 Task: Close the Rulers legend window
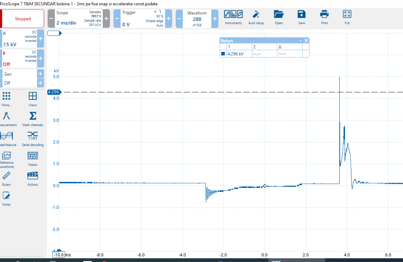point(306,41)
